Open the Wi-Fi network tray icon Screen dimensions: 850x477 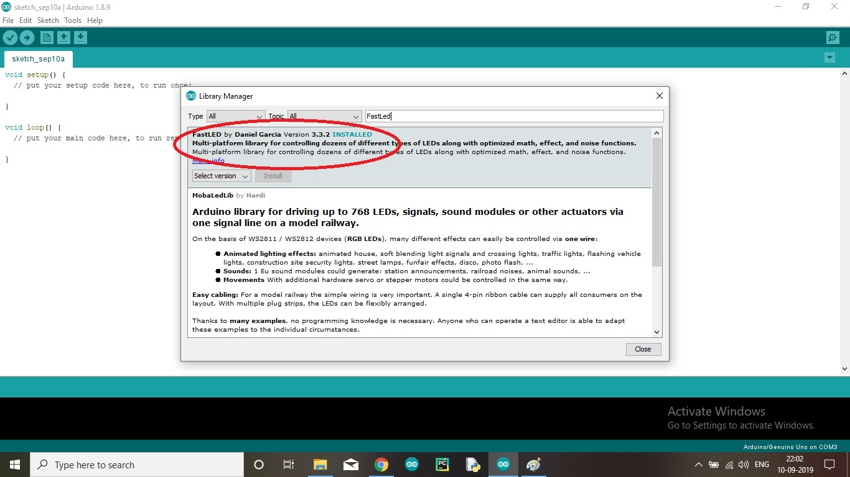(729, 465)
